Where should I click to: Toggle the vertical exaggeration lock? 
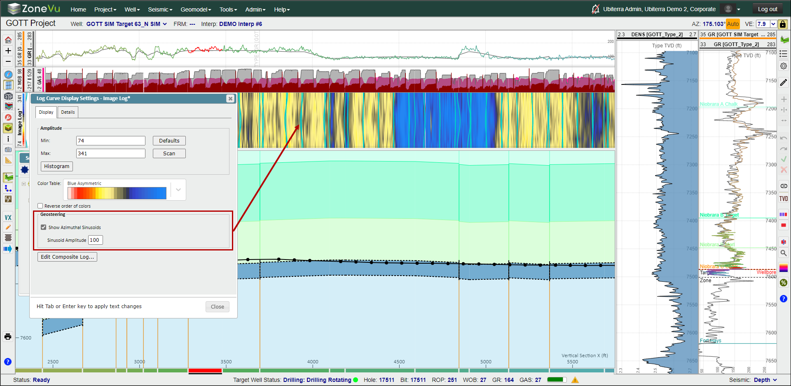pyautogui.click(x=783, y=24)
